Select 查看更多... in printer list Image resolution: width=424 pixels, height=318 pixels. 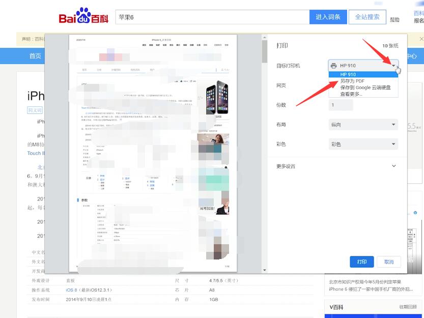tap(351, 94)
